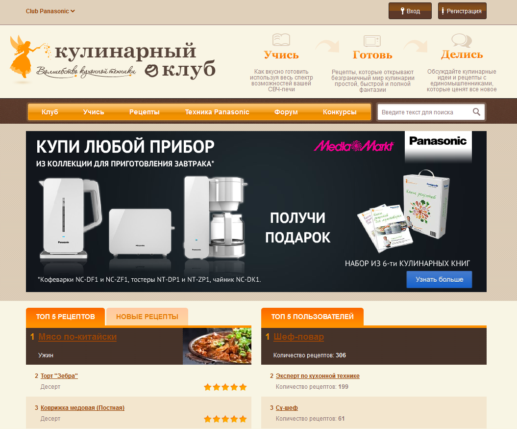Image resolution: width=517 pixels, height=429 pixels.
Task: Click the Мясо по-китайски dish thumbnail
Action: [x=217, y=346]
